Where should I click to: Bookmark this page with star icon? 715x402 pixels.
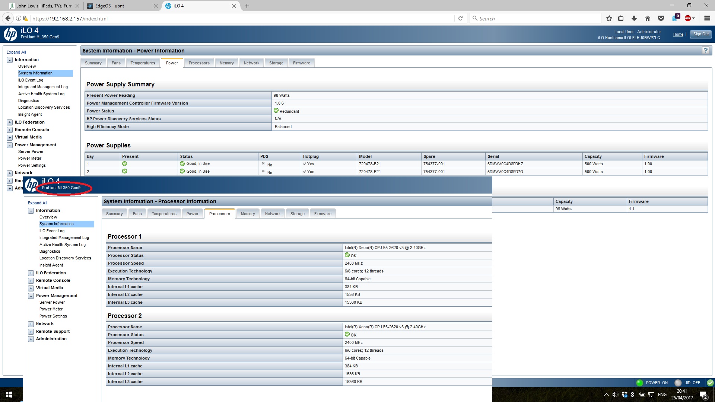609,18
